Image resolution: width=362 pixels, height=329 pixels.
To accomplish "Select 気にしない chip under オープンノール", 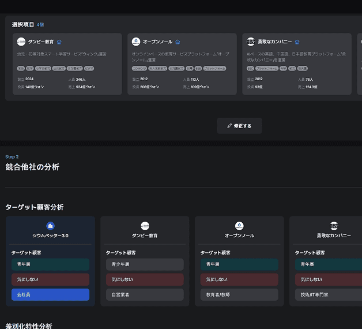I will 239,279.
